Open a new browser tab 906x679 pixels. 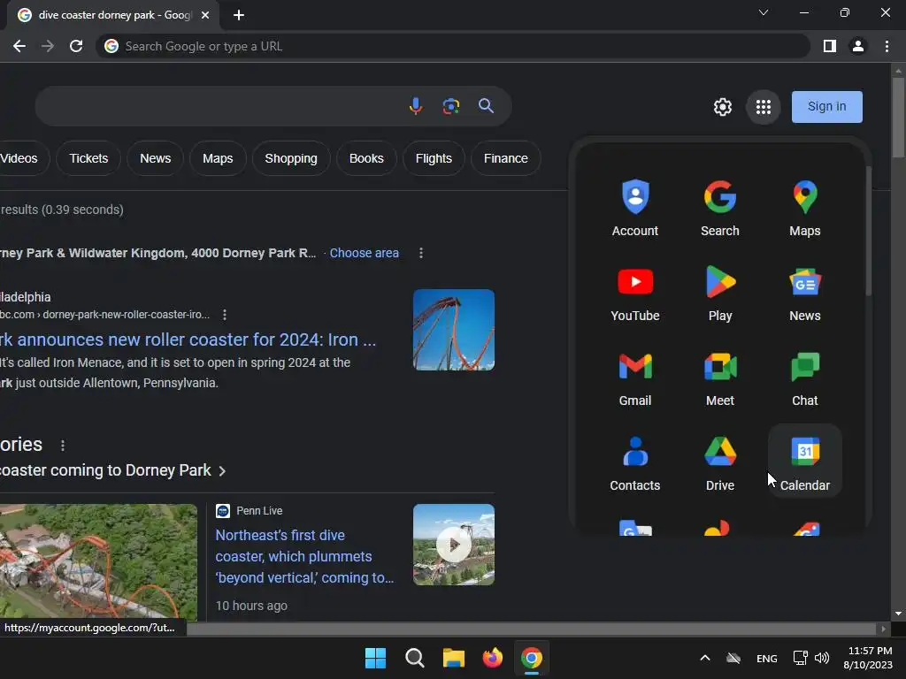click(239, 15)
